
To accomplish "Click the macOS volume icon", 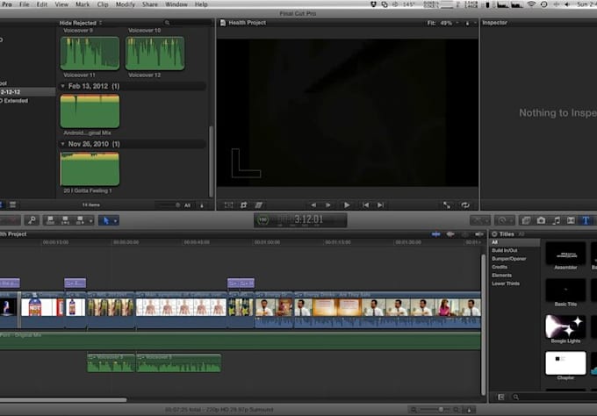I will click(567, 4).
